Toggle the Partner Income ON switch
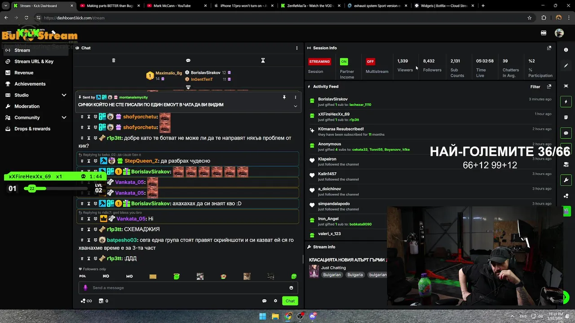575x323 pixels. (344, 61)
